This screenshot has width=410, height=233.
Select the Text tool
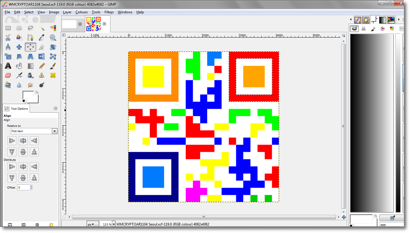[x=8, y=66]
